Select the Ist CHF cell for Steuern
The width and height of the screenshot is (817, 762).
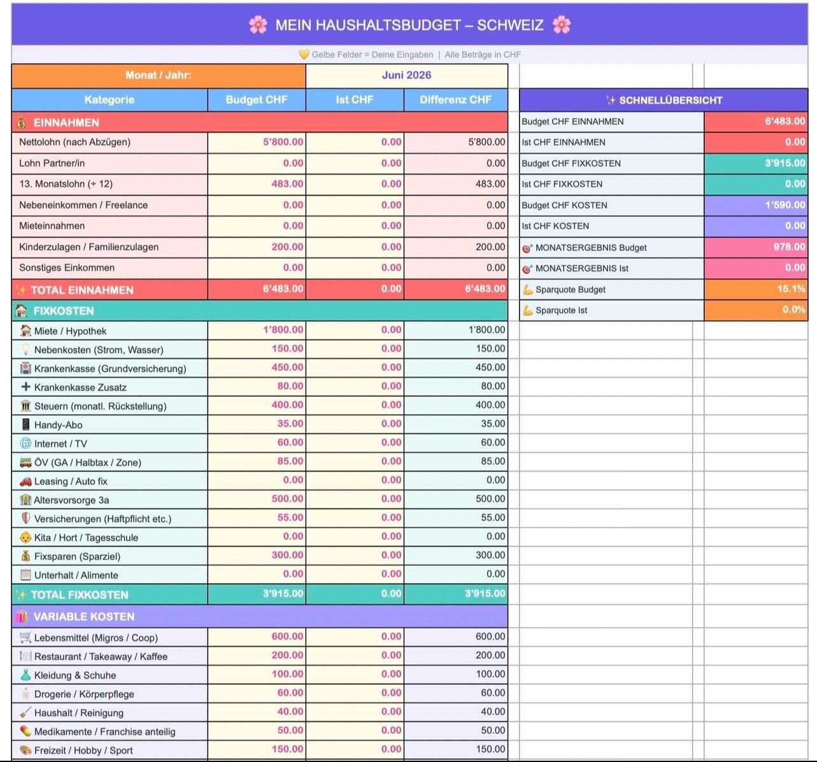pyautogui.click(x=355, y=405)
